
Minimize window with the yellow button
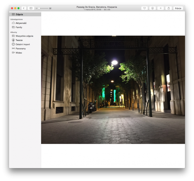(x=15, y=8)
